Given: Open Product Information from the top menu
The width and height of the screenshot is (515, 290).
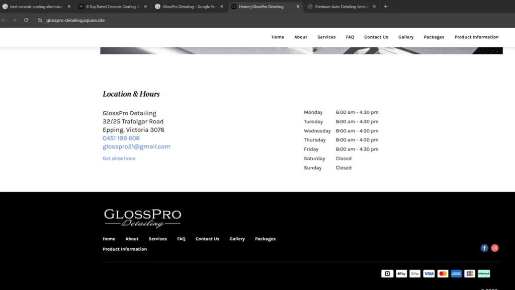Looking at the screenshot, I should [476, 37].
